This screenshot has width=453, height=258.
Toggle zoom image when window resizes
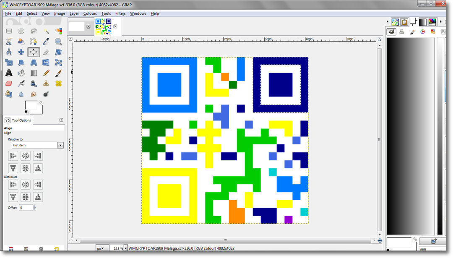click(x=380, y=39)
